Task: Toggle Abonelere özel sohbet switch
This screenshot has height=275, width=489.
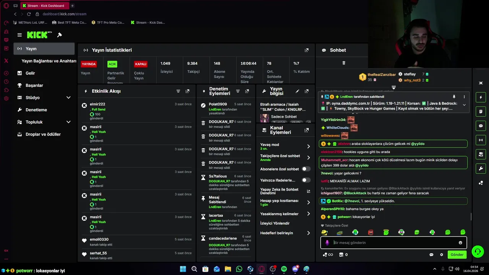Action: coord(306,169)
